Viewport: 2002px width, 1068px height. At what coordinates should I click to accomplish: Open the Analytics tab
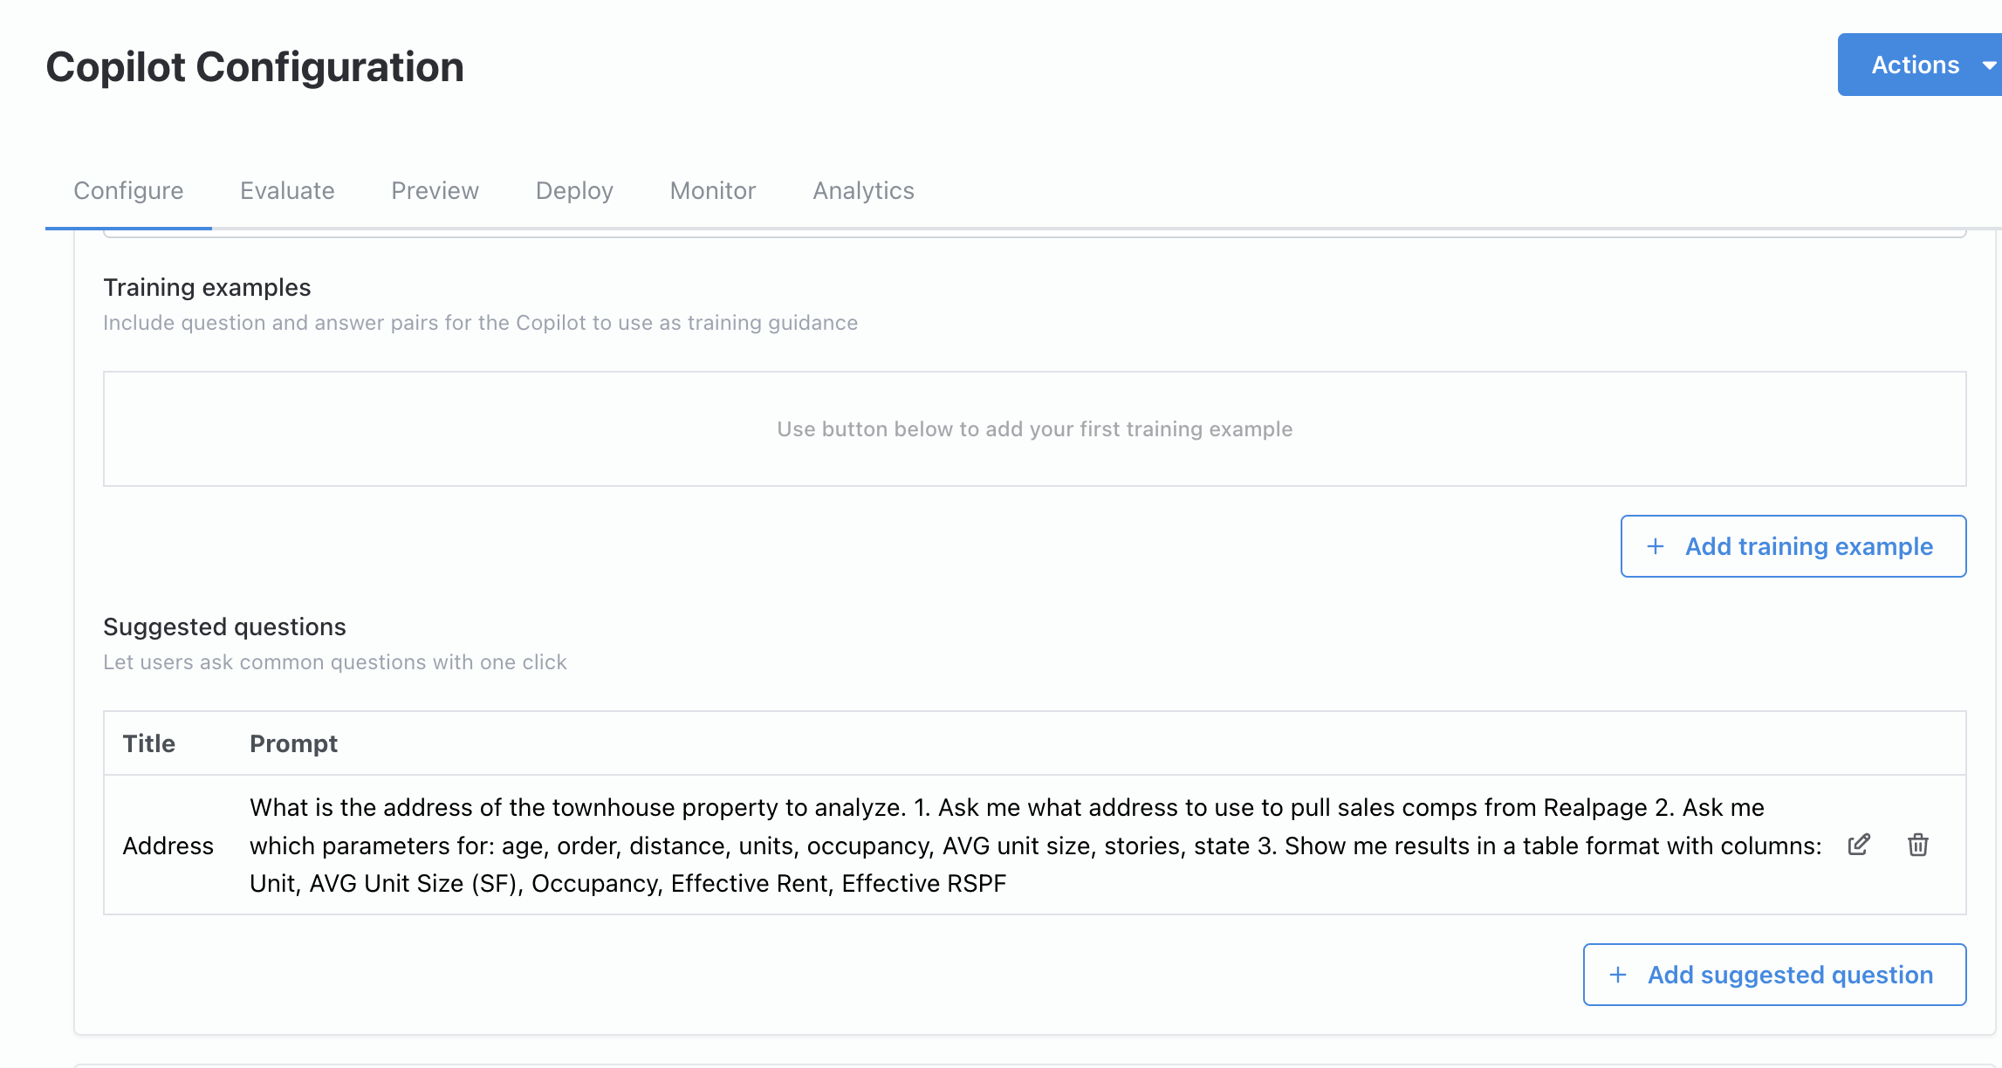coord(863,190)
